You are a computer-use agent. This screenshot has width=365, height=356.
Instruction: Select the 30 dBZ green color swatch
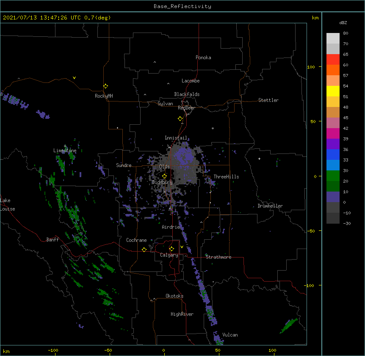point(333,176)
